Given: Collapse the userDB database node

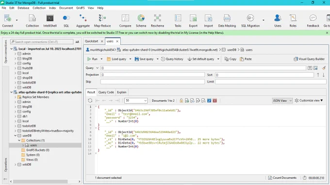Looking at the screenshot, I should pos(16,136).
